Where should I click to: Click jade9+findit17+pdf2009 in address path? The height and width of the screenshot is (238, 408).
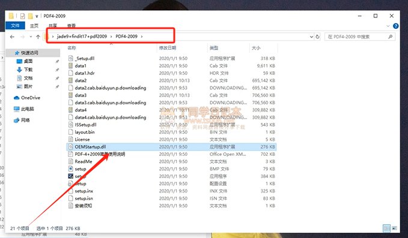82,37
